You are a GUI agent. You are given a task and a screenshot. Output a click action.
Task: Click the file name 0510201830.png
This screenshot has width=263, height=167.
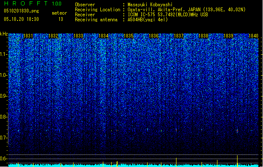[21, 11]
